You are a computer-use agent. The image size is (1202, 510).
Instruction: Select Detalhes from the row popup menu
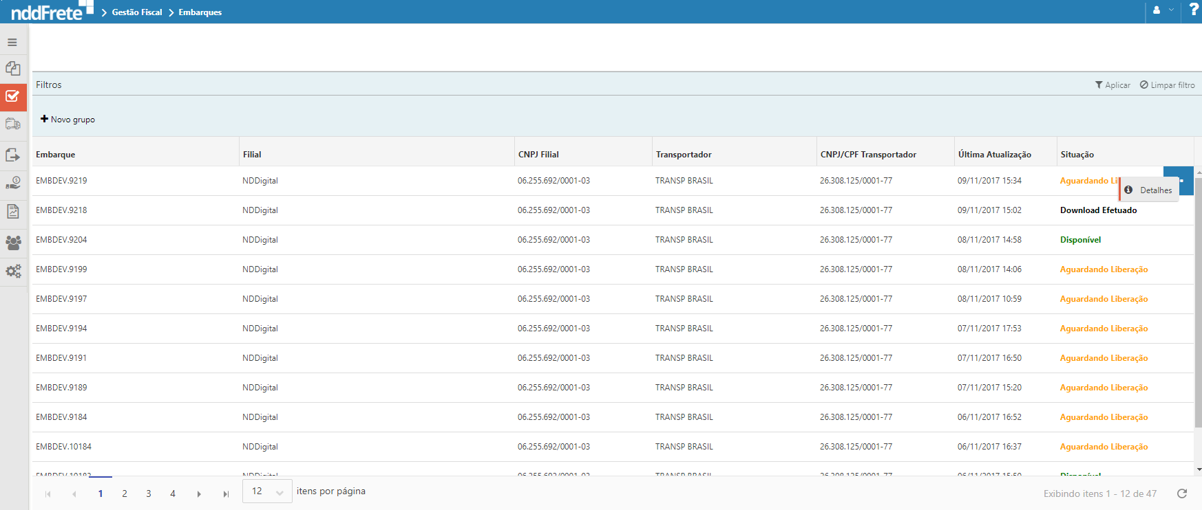(1149, 190)
